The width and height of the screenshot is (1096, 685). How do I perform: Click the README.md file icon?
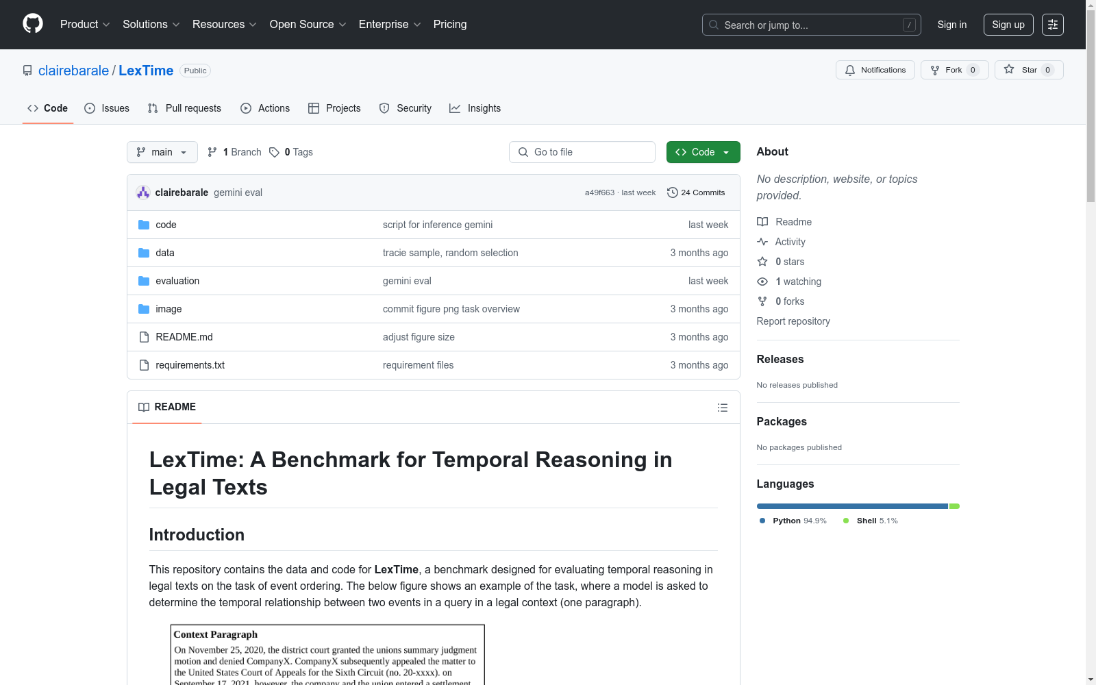(x=144, y=337)
